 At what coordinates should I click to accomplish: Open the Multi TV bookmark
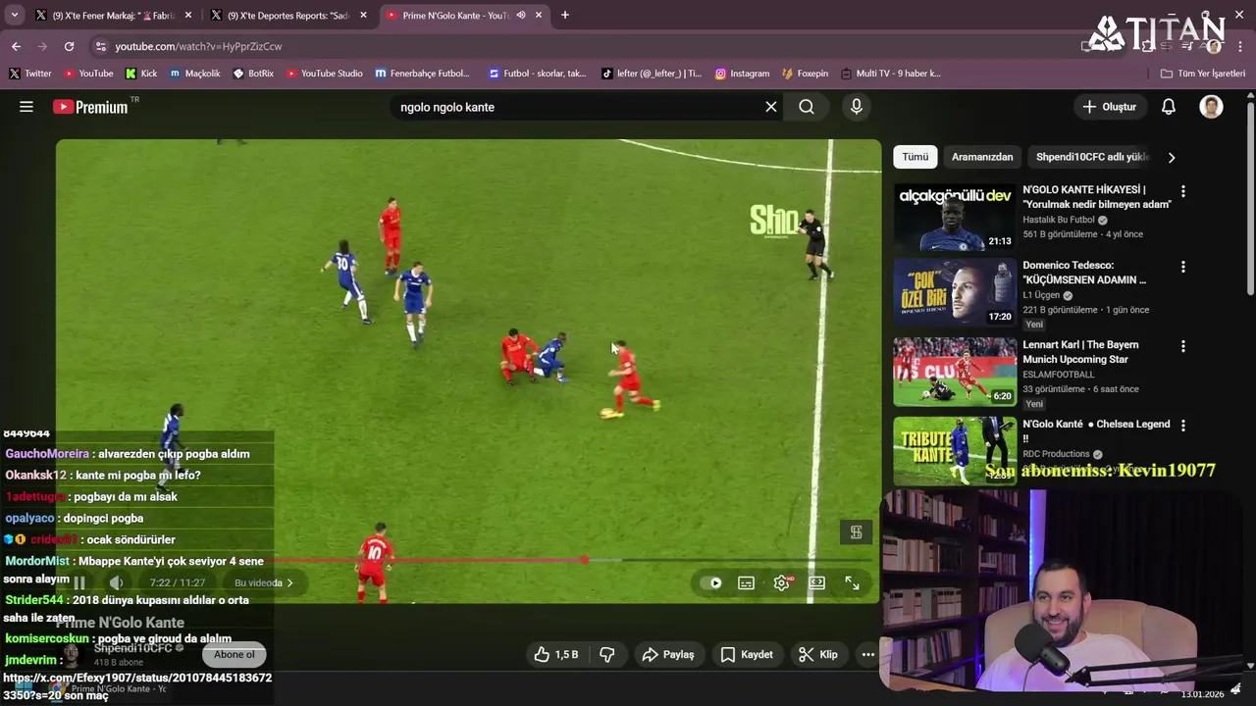(890, 74)
